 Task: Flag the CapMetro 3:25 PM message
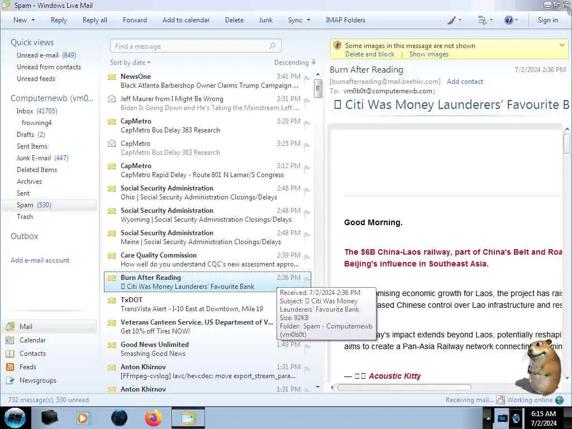[x=307, y=146]
